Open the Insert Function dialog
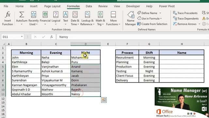 point(8,18)
